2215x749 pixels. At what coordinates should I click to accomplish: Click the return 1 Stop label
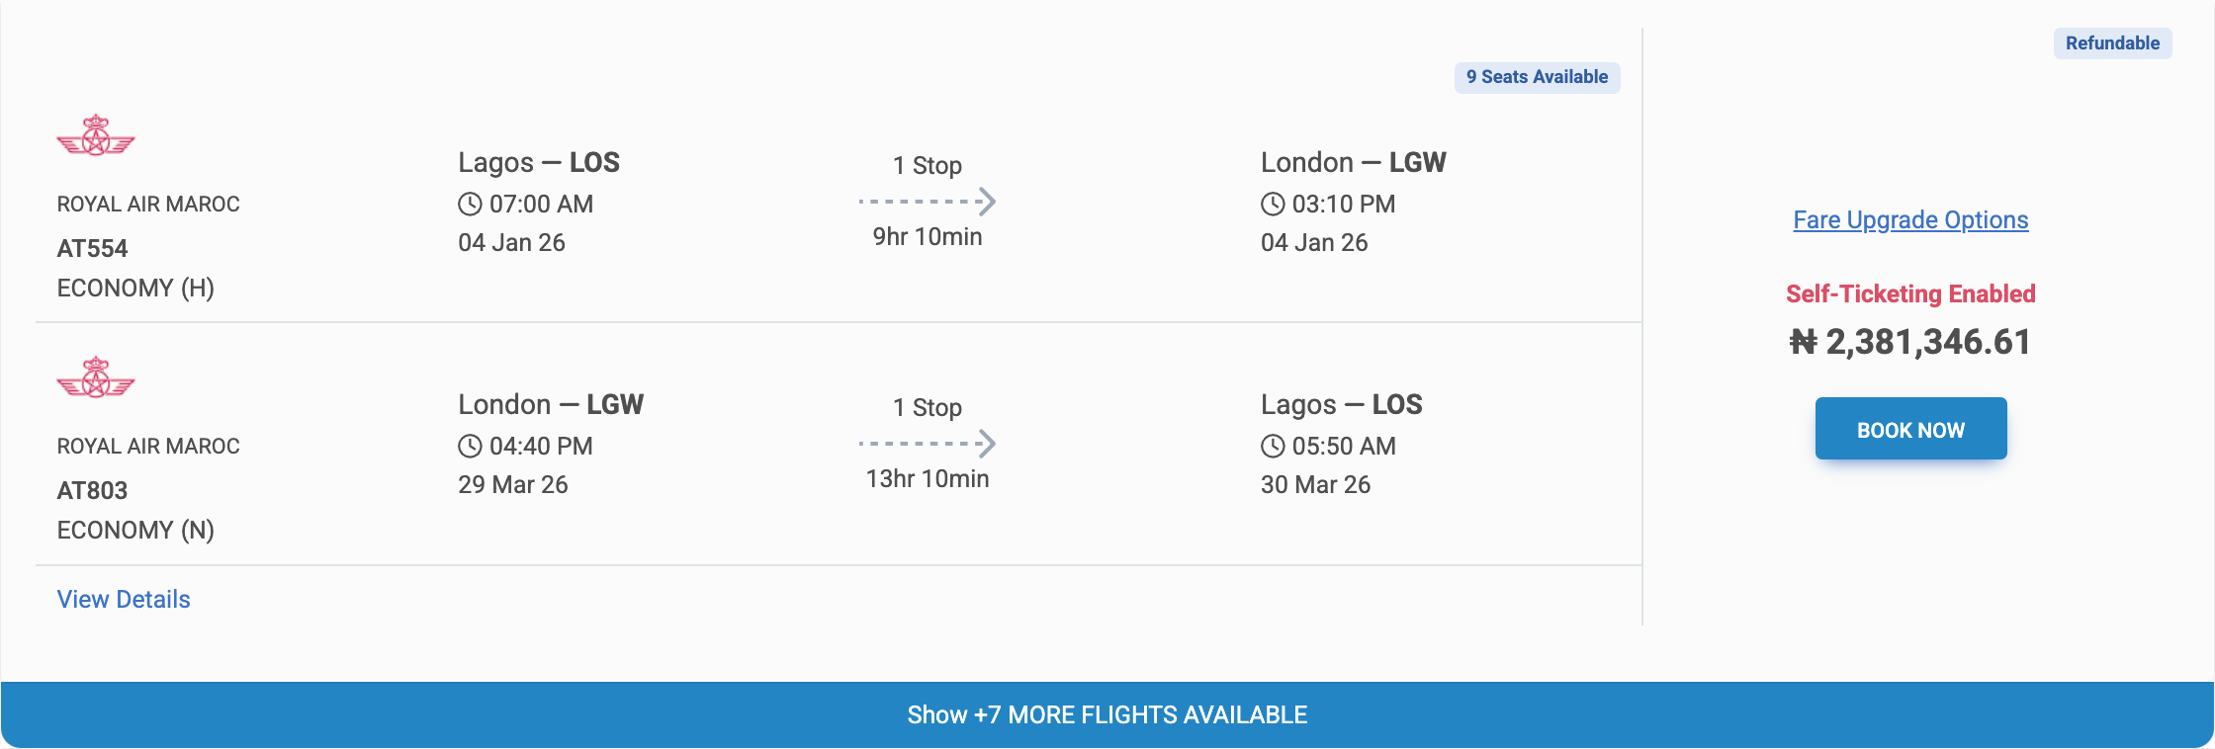tap(927, 407)
